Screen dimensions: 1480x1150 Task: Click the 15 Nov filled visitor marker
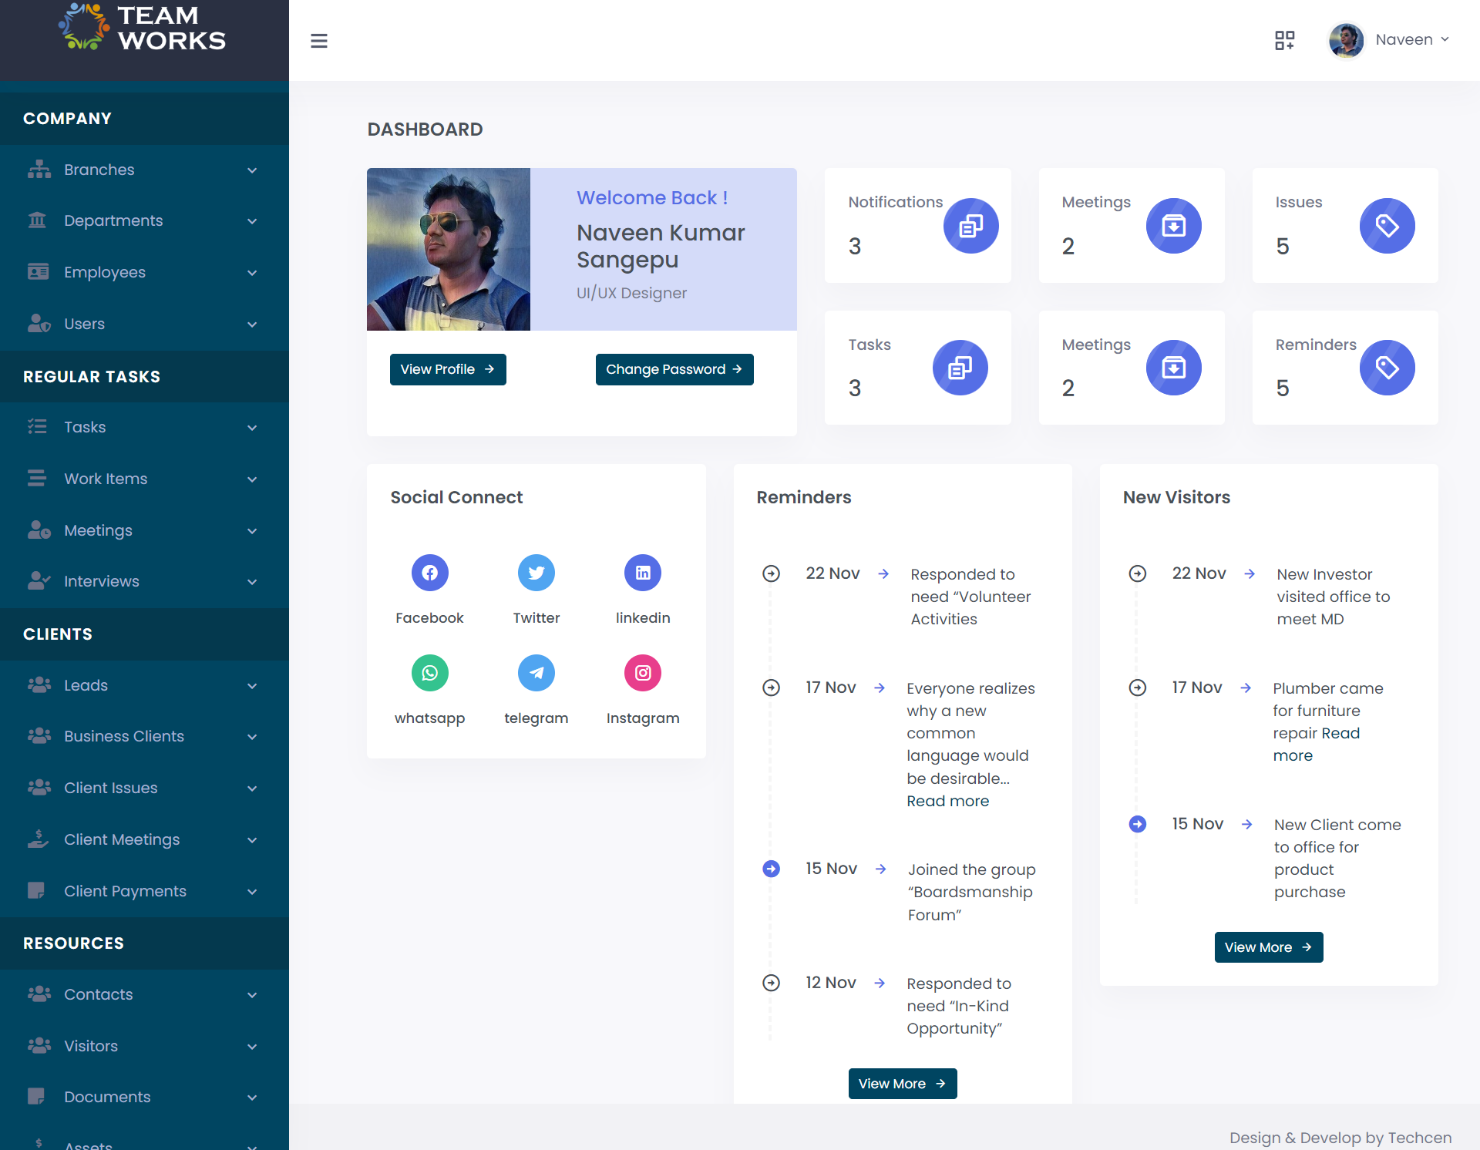pyautogui.click(x=1137, y=824)
